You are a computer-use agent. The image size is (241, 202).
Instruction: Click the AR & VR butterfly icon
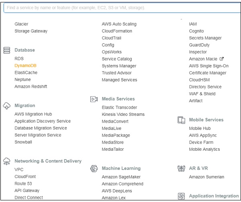tap(181, 169)
